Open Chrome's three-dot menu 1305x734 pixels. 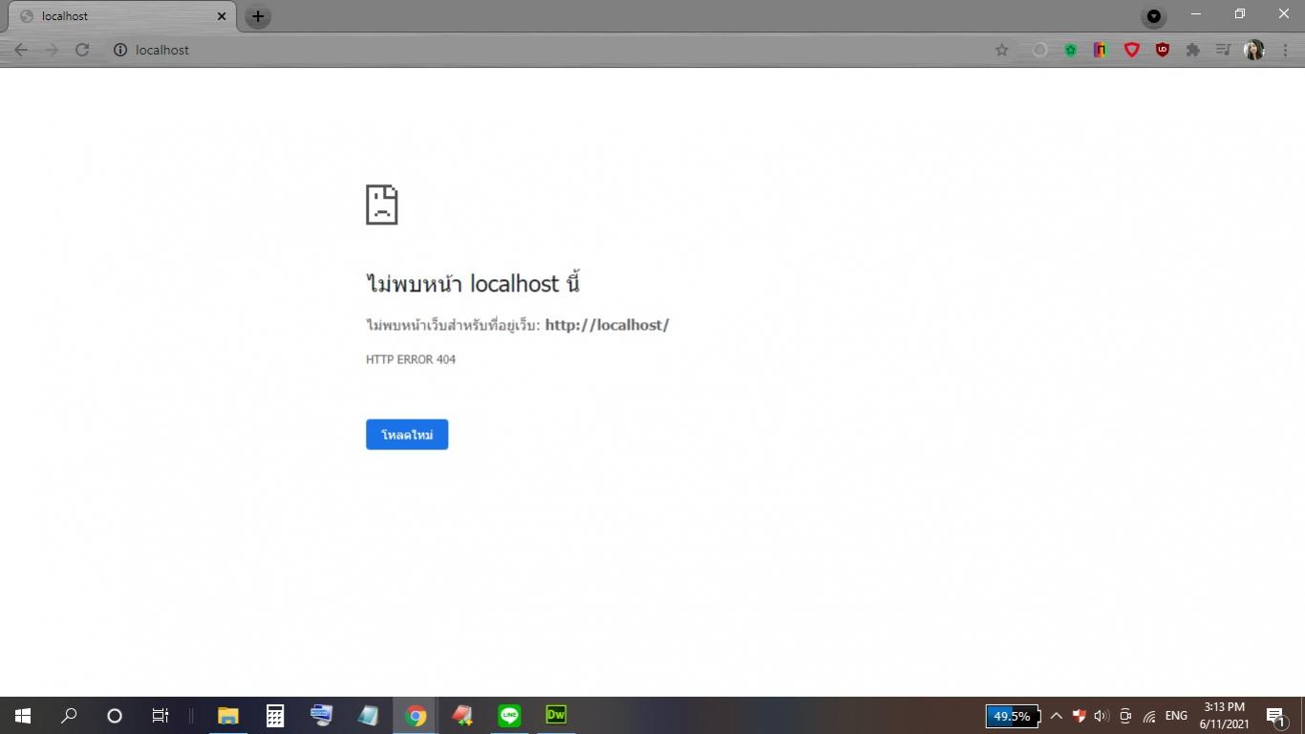tap(1285, 50)
